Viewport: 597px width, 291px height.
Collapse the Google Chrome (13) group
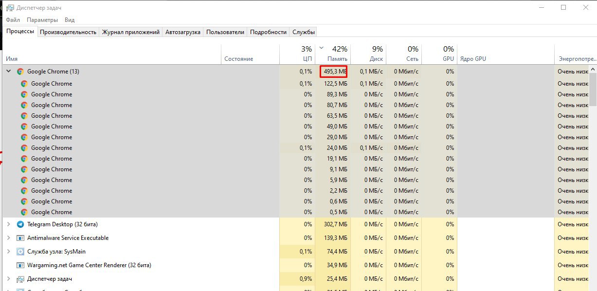click(8, 72)
